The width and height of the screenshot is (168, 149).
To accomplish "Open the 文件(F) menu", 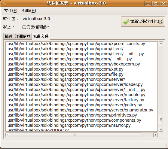I will [11, 11].
